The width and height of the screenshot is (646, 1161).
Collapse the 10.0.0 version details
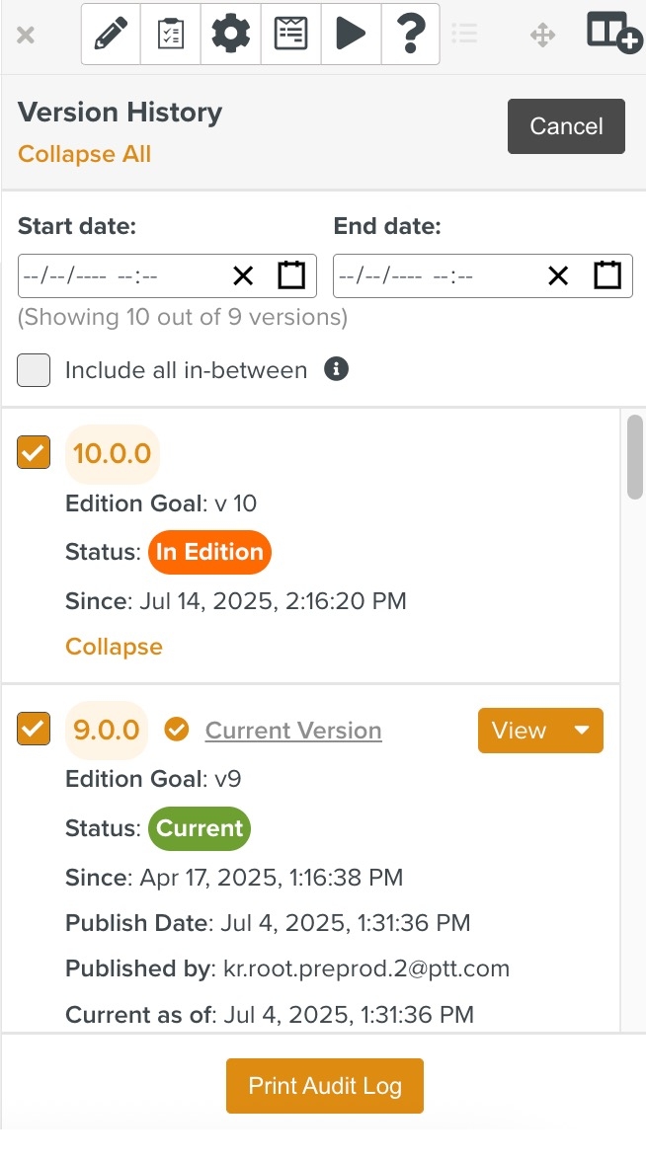coord(114,647)
